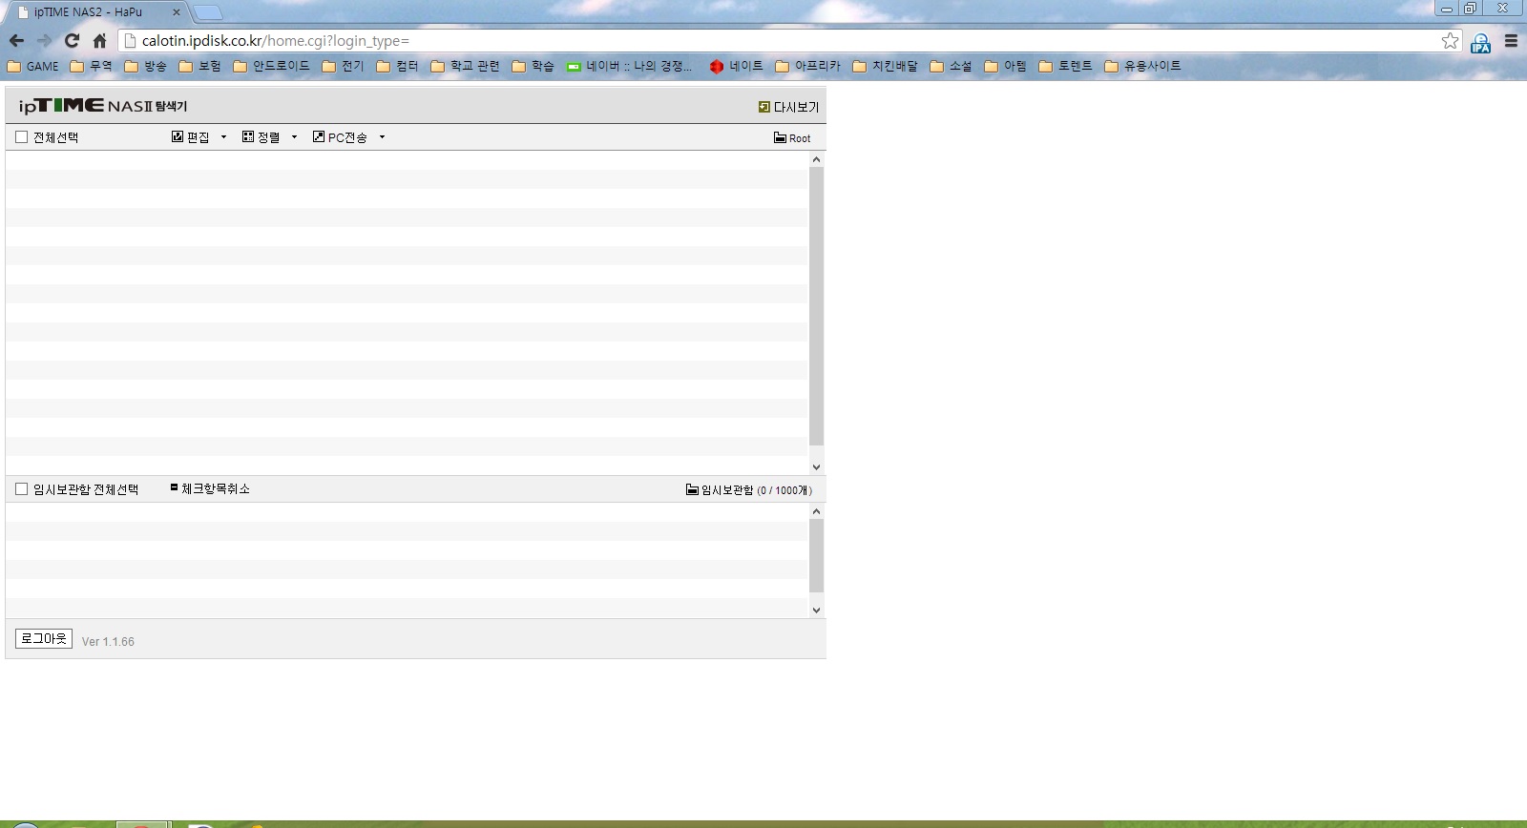Open the browser home page icon
Image resolution: width=1527 pixels, height=828 pixels.
[99, 41]
